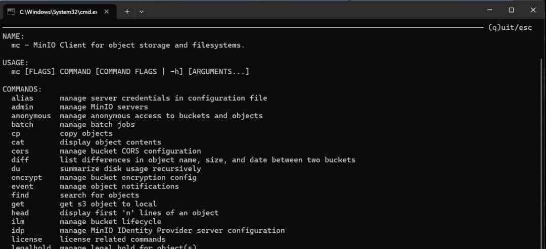The height and width of the screenshot is (249, 546).
Task: Select the C:\Windows\System32\cmd.exe tab
Action: coord(58,11)
